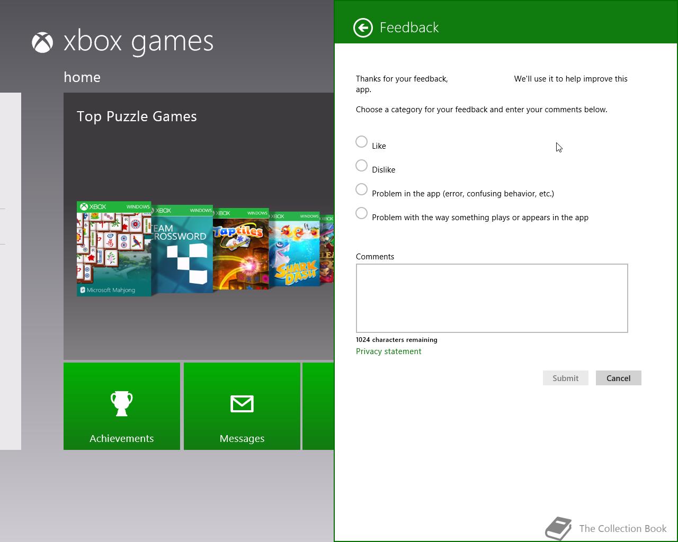Click the Submit button
The width and height of the screenshot is (678, 542).
566,378
